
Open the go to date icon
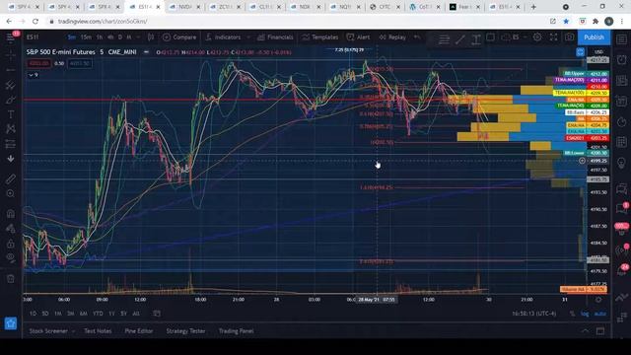157,314
